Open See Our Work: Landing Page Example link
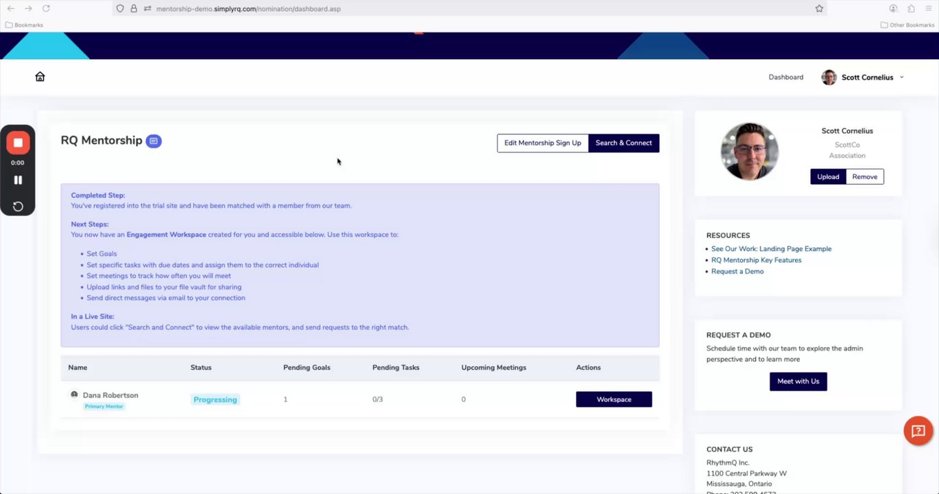939x494 pixels. (771, 249)
